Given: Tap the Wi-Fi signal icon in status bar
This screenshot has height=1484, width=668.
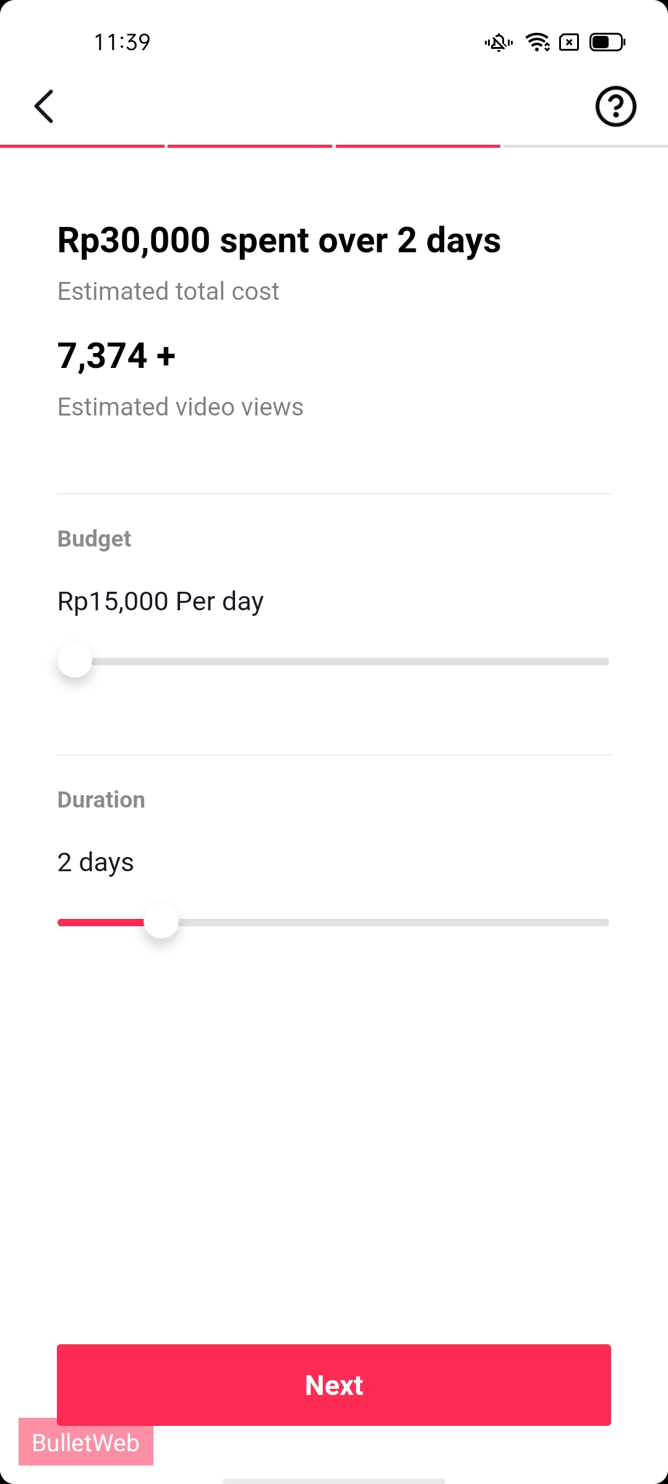Looking at the screenshot, I should point(537,43).
